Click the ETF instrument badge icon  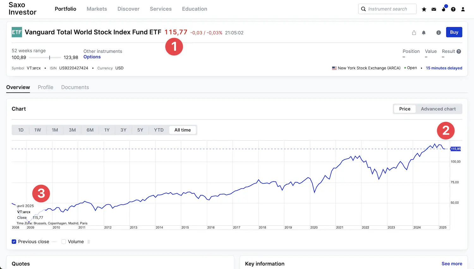pos(17,32)
